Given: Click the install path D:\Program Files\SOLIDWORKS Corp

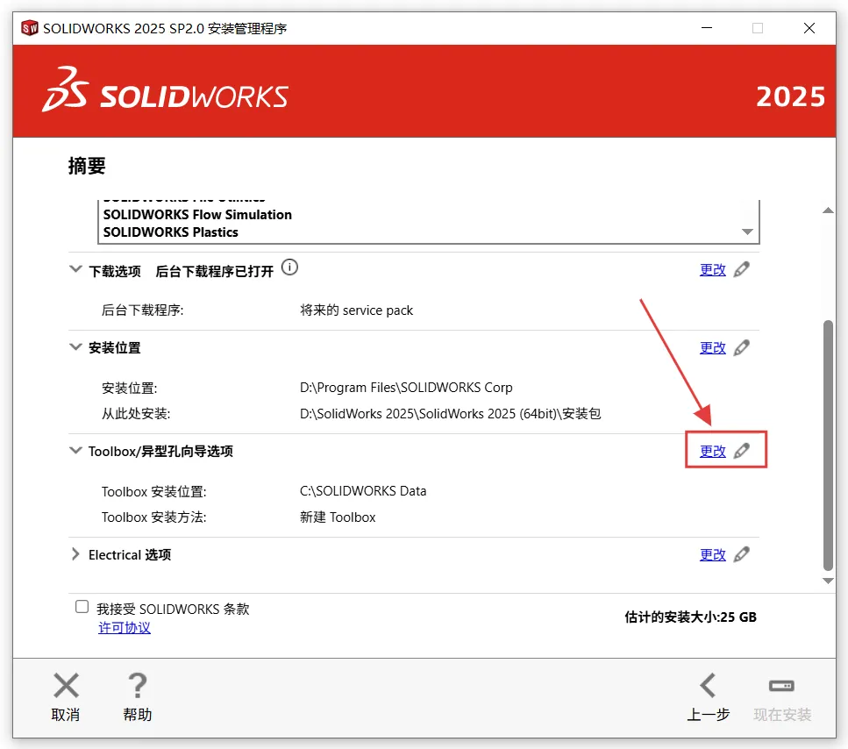Looking at the screenshot, I should 406,388.
